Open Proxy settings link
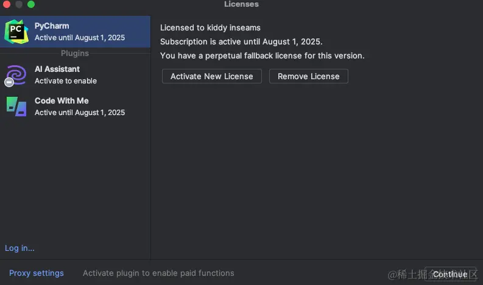The height and width of the screenshot is (285, 483). 37,273
